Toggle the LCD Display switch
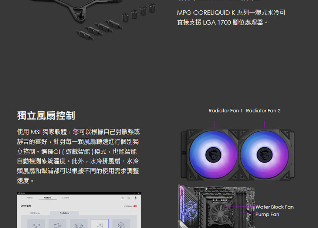 click(135, 206)
